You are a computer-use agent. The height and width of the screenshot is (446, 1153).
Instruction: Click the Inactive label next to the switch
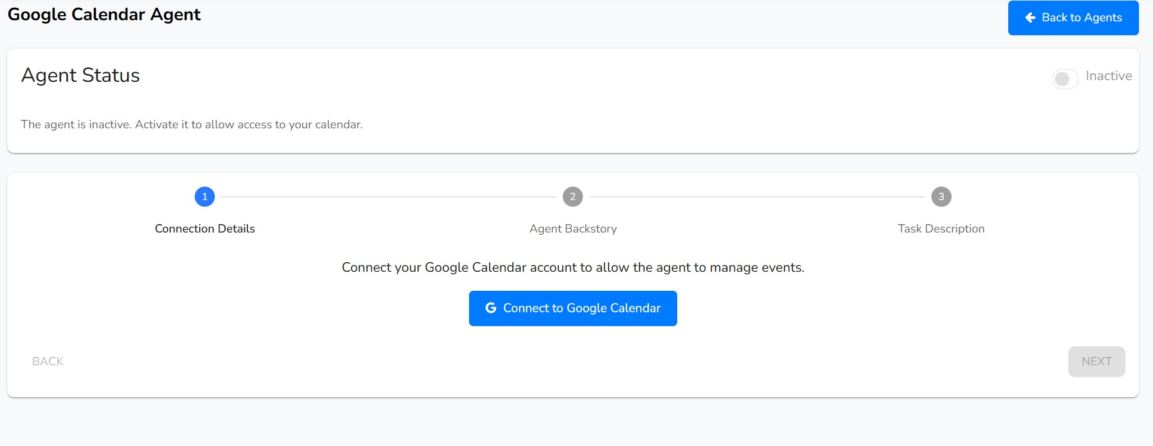tap(1108, 76)
